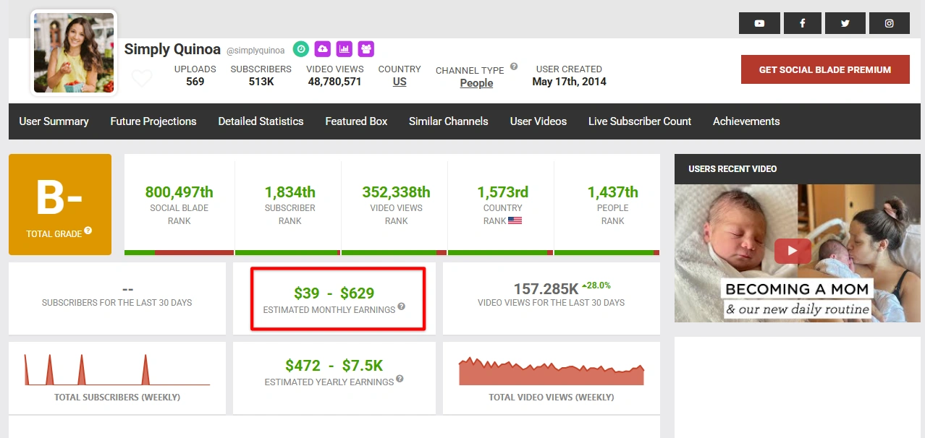Viewport: 925px width, 438px height.
Task: Click the 1,573rd country rank value
Action: pyautogui.click(x=502, y=192)
